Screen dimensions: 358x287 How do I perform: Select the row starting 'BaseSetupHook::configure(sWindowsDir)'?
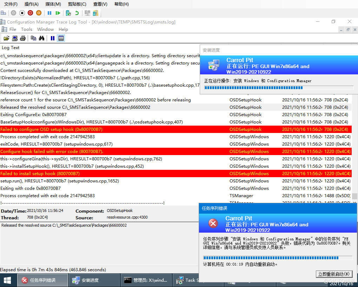[175, 122]
